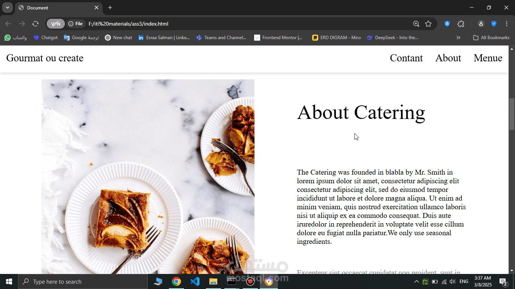The width and height of the screenshot is (515, 289).
Task: Open the purple shield app on the taskbar
Action: coord(268,281)
